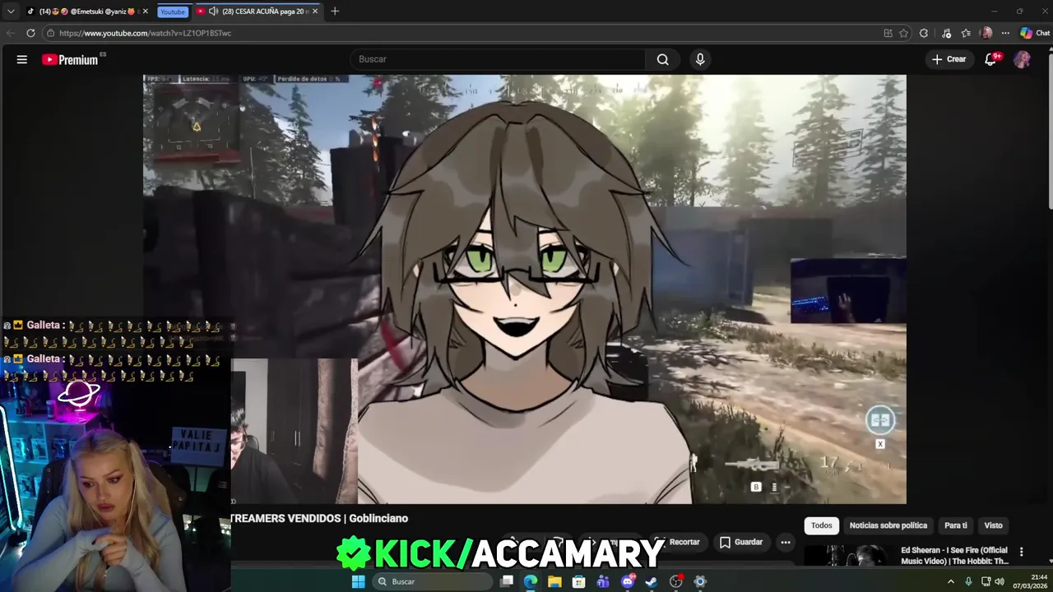Open the media control music icon in browser toolbar

point(947,33)
